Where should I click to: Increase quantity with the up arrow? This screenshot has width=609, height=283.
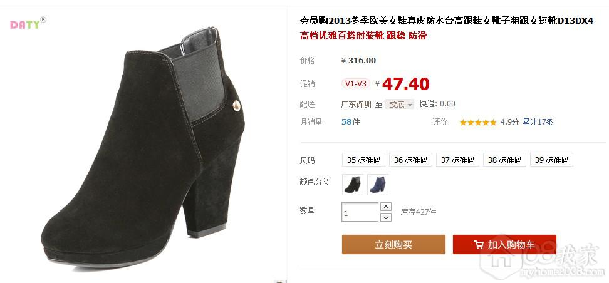pyautogui.click(x=386, y=207)
